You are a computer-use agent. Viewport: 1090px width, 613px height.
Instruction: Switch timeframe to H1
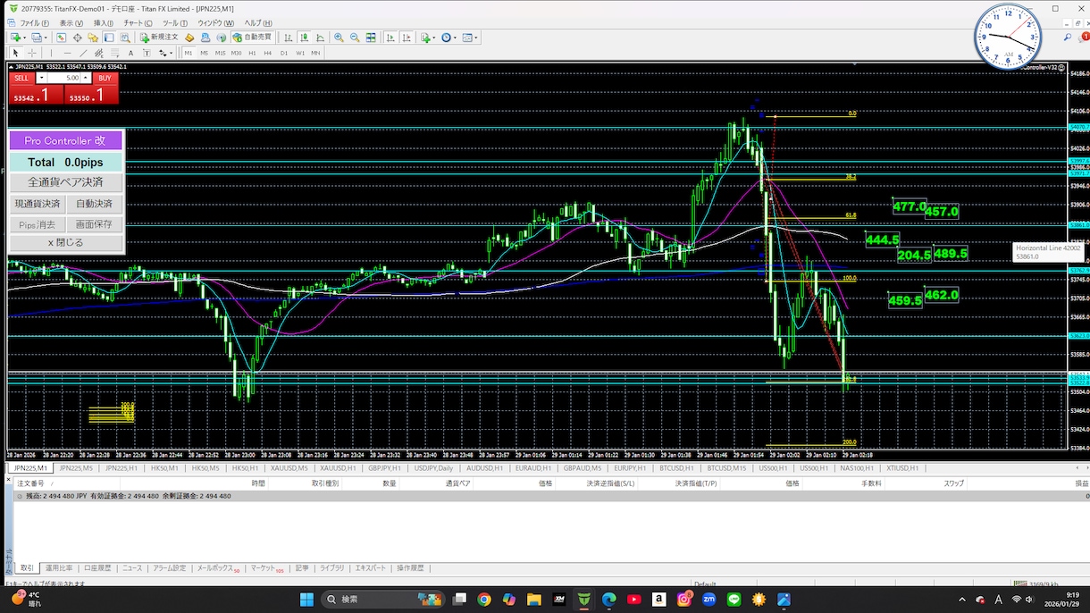coord(253,53)
